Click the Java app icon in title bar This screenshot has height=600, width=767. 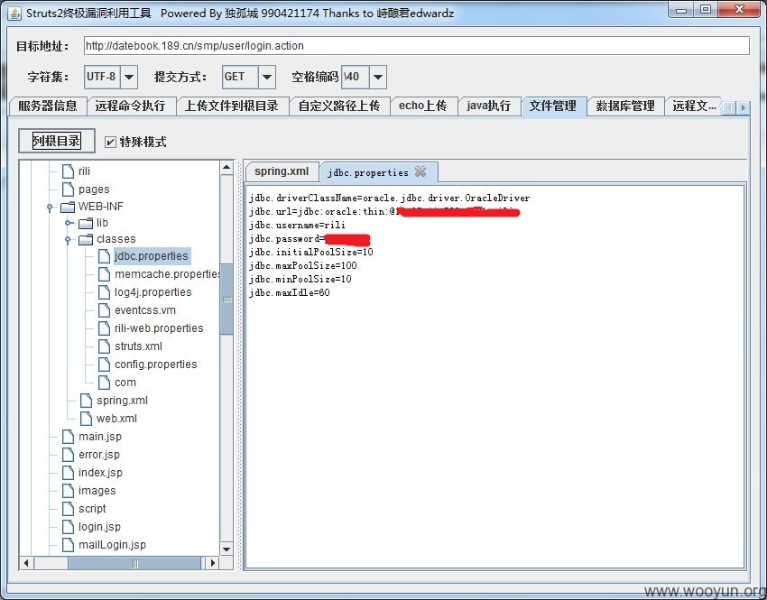[14, 14]
